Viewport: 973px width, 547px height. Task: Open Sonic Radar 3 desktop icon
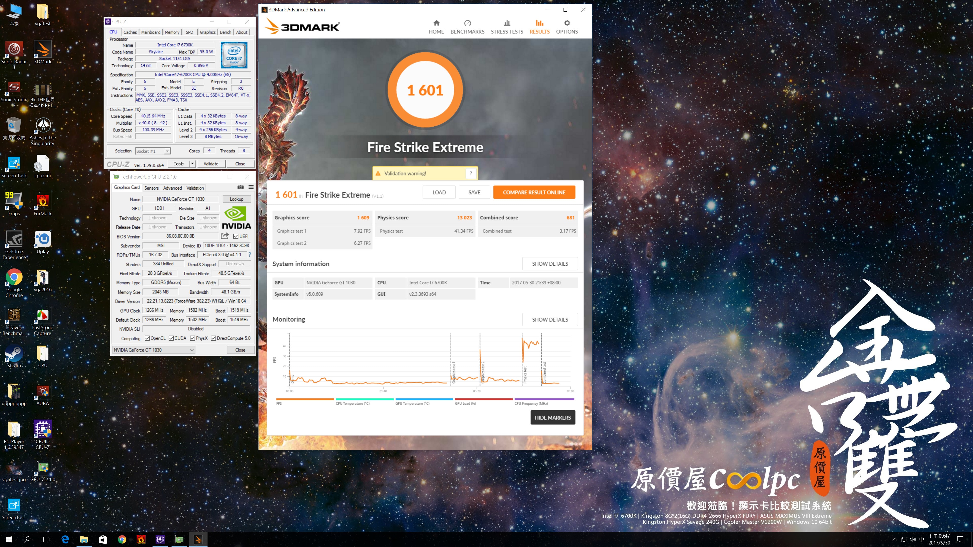[x=14, y=55]
